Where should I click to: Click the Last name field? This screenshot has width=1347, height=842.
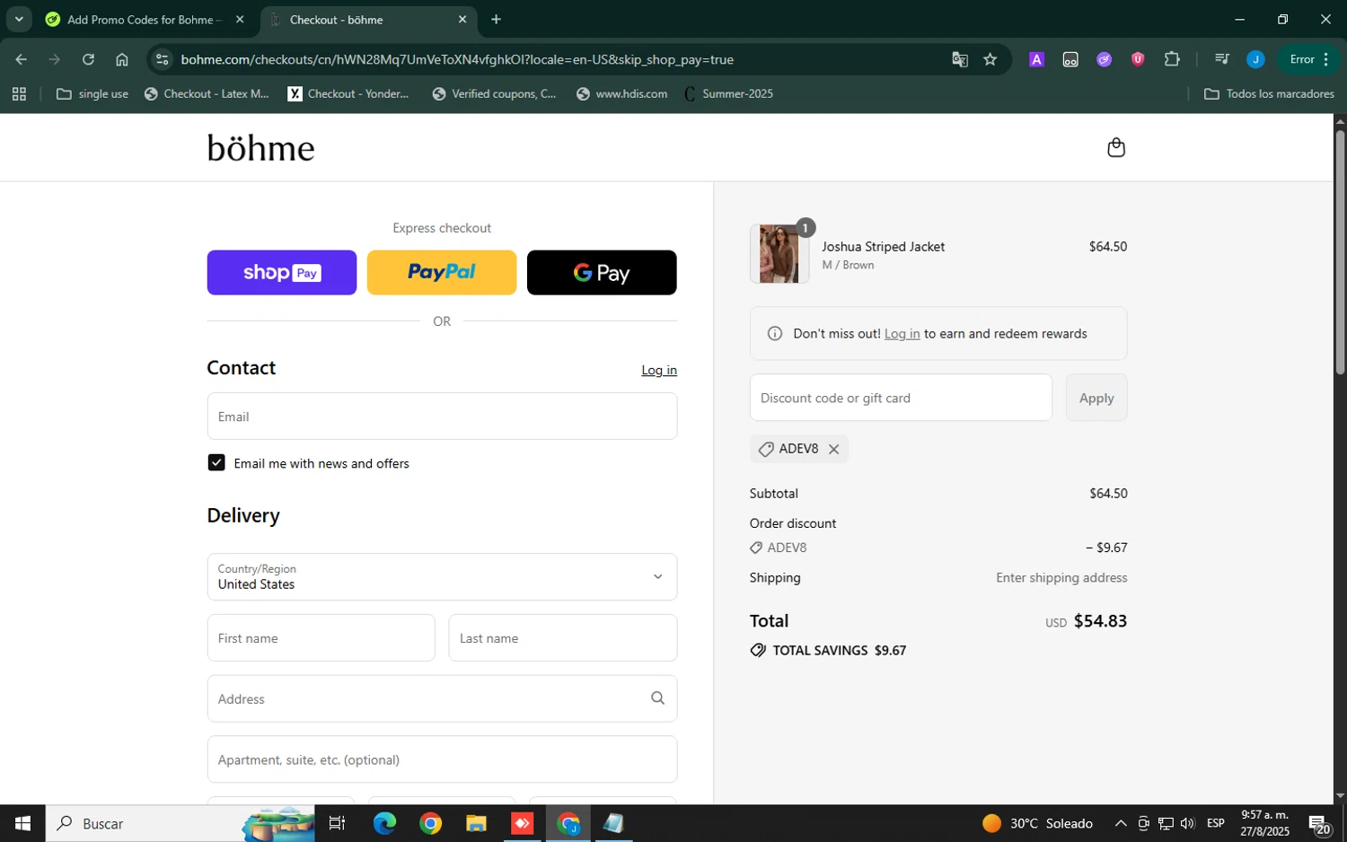[x=563, y=638]
